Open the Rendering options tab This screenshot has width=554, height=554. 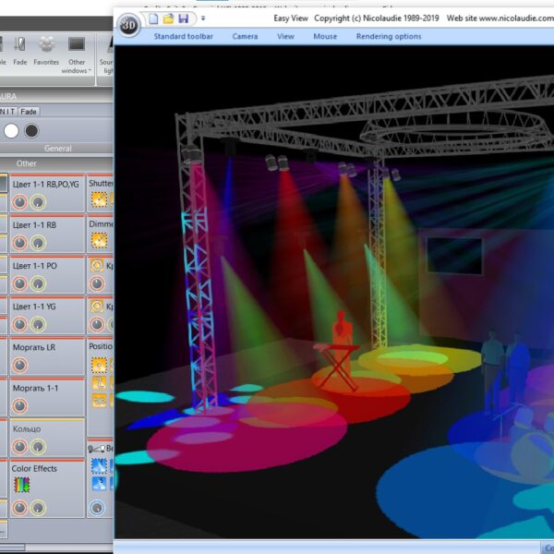[x=389, y=36]
